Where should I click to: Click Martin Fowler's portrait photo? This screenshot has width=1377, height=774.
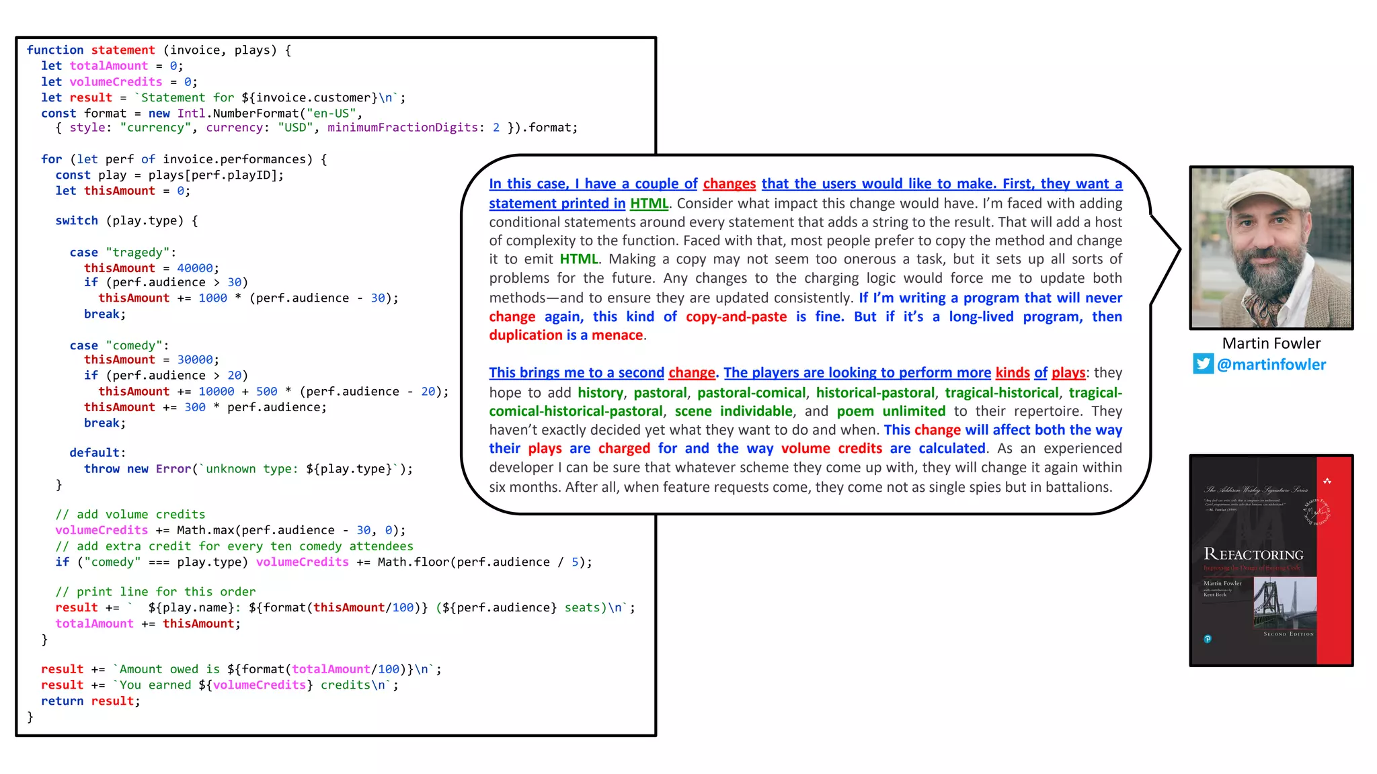(x=1271, y=247)
